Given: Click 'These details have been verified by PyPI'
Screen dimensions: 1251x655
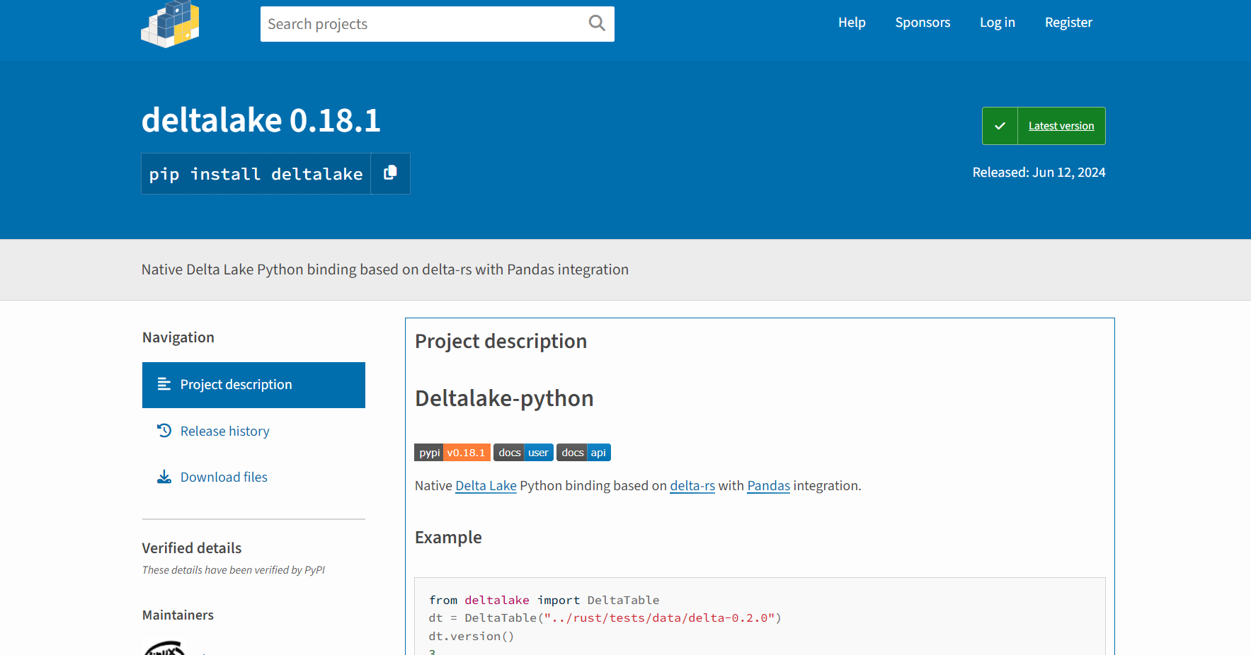Looking at the screenshot, I should [234, 570].
